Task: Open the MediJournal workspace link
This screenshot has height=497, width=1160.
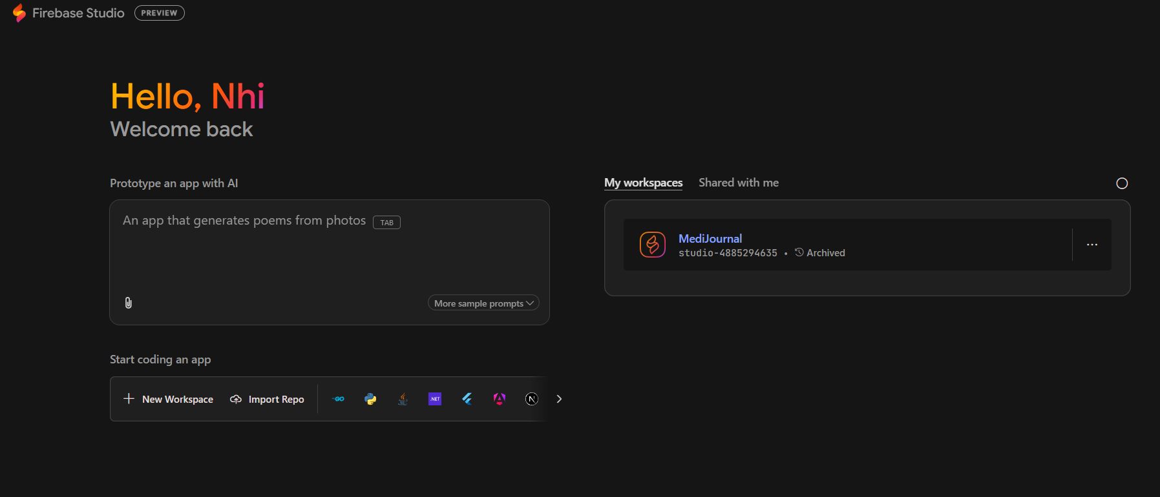Action: point(710,238)
